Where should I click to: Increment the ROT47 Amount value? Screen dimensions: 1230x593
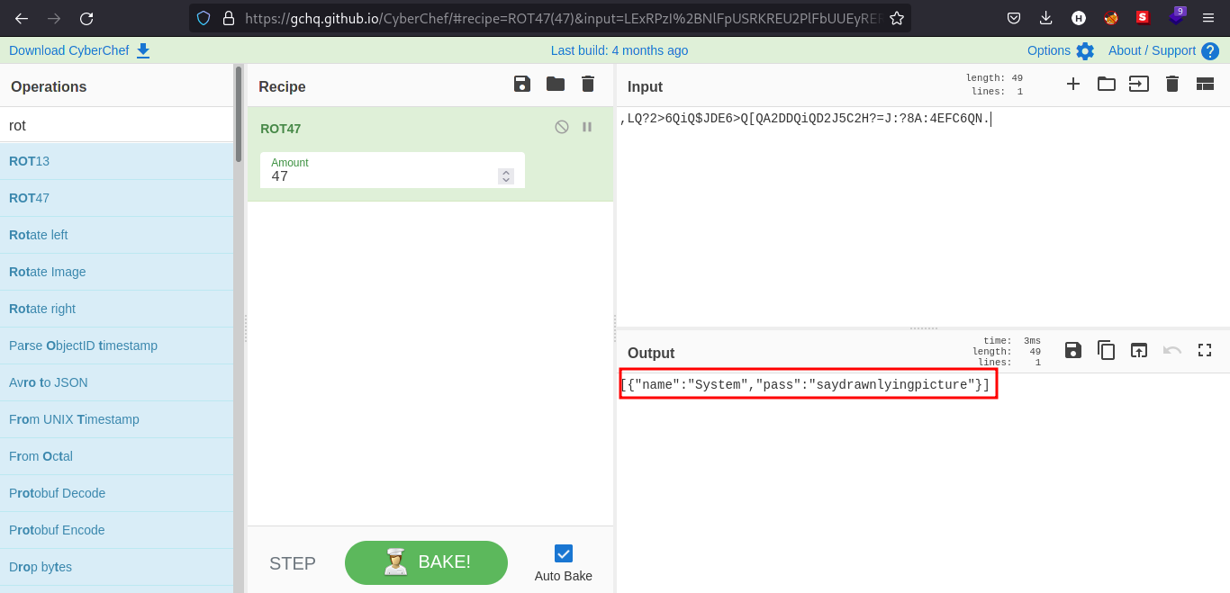[505, 172]
